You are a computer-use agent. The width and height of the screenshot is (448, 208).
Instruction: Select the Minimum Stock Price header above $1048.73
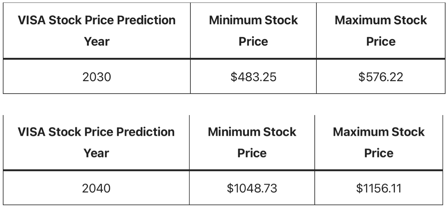pyautogui.click(x=252, y=142)
